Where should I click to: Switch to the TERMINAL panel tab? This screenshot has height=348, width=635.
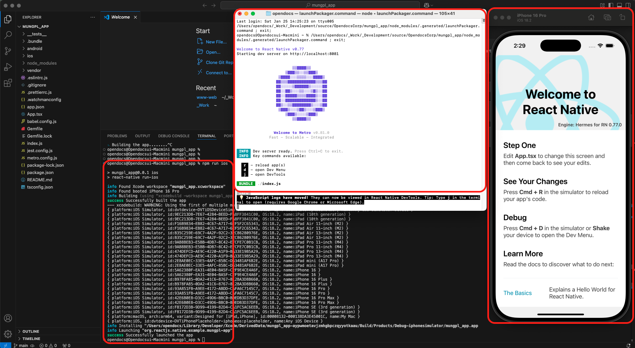point(207,136)
